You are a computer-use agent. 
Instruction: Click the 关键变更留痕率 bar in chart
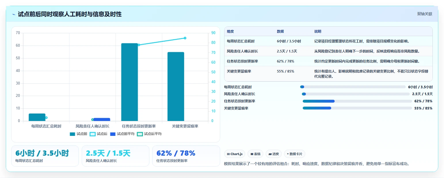pyautogui.click(x=176, y=87)
